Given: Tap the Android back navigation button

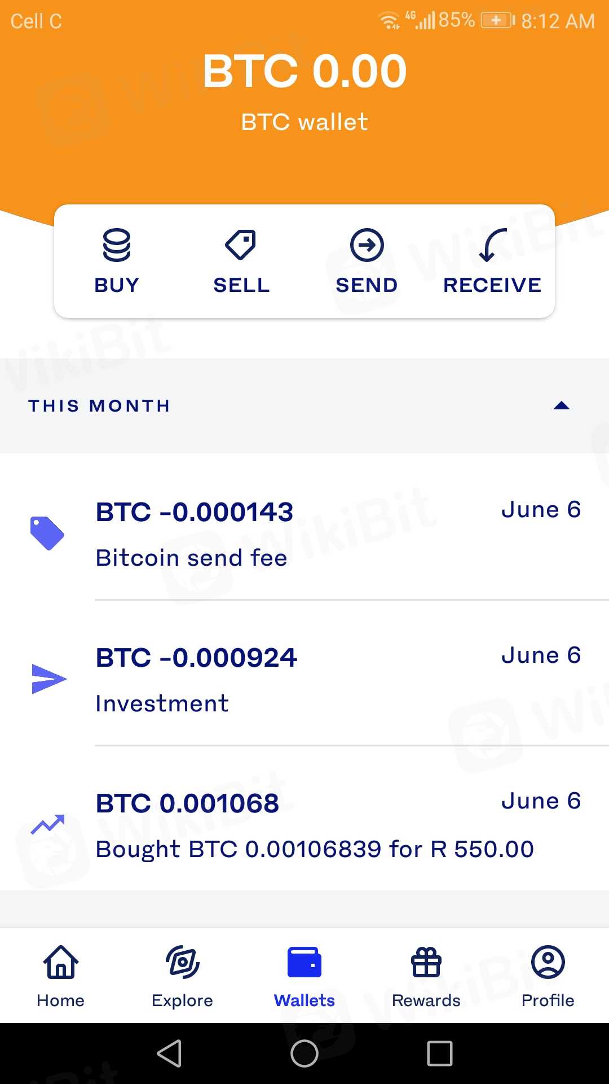Looking at the screenshot, I should [169, 1054].
